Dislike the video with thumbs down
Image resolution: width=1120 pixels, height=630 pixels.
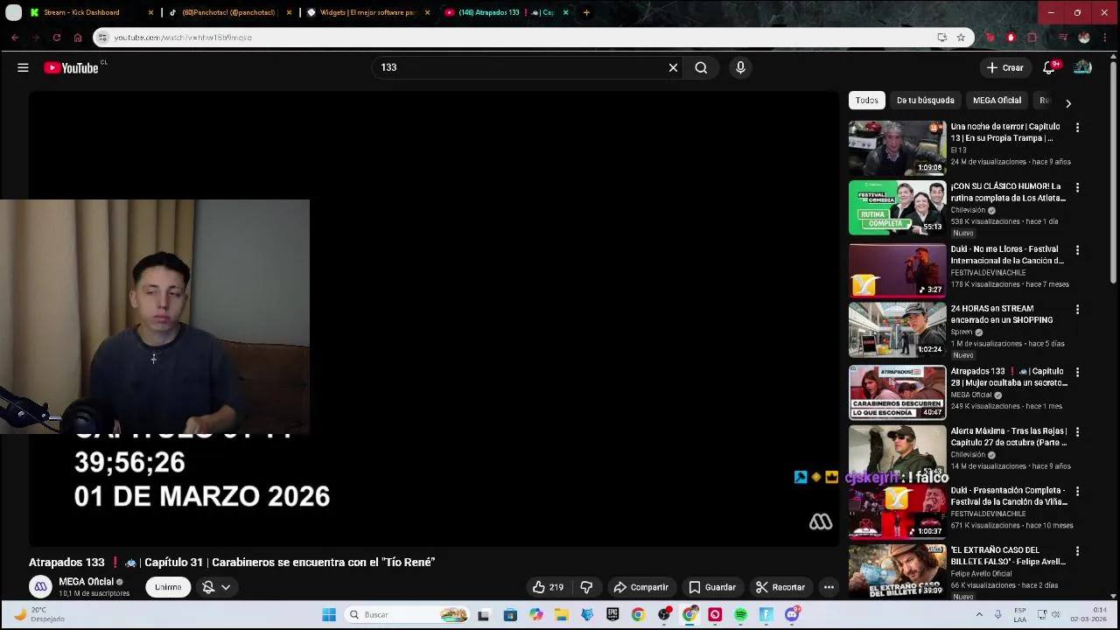click(587, 587)
